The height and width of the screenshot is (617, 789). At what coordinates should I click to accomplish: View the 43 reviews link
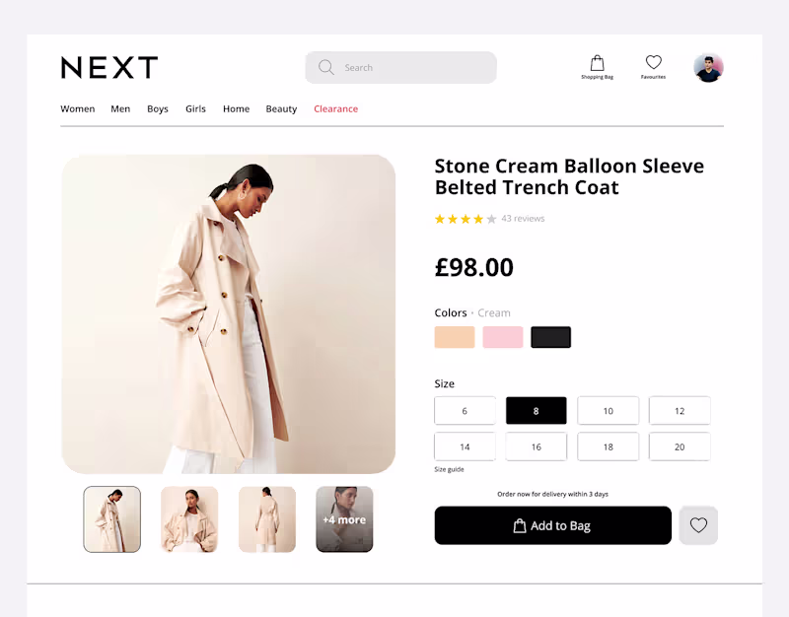click(x=523, y=219)
